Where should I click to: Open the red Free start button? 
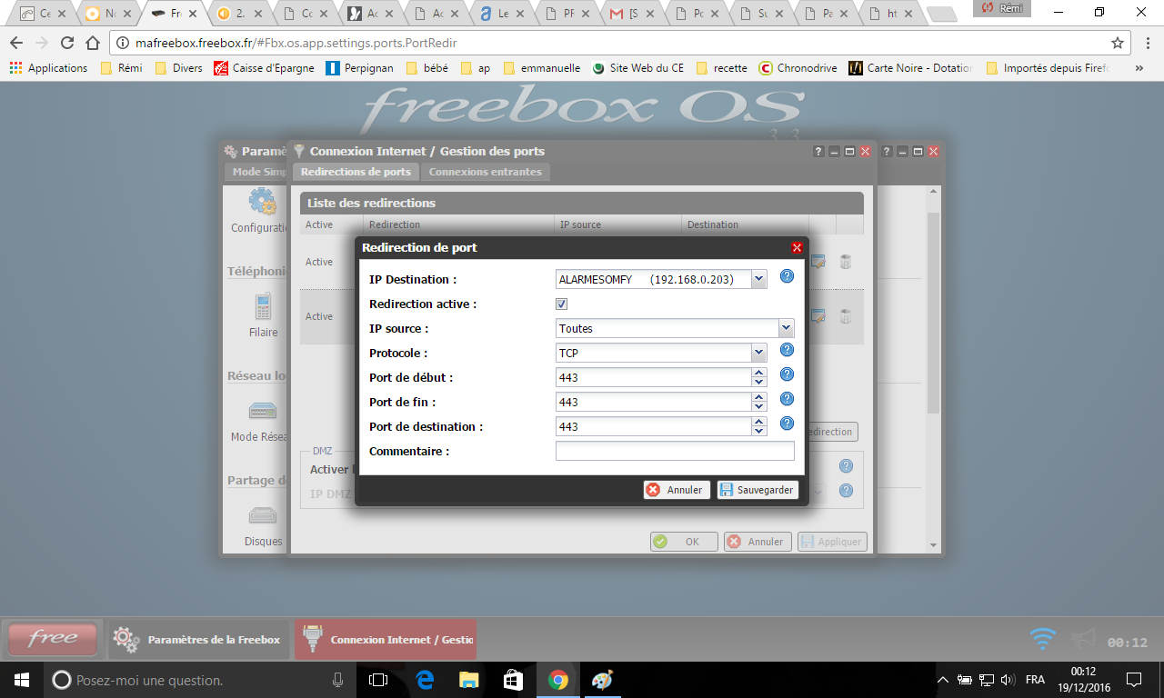(x=52, y=639)
